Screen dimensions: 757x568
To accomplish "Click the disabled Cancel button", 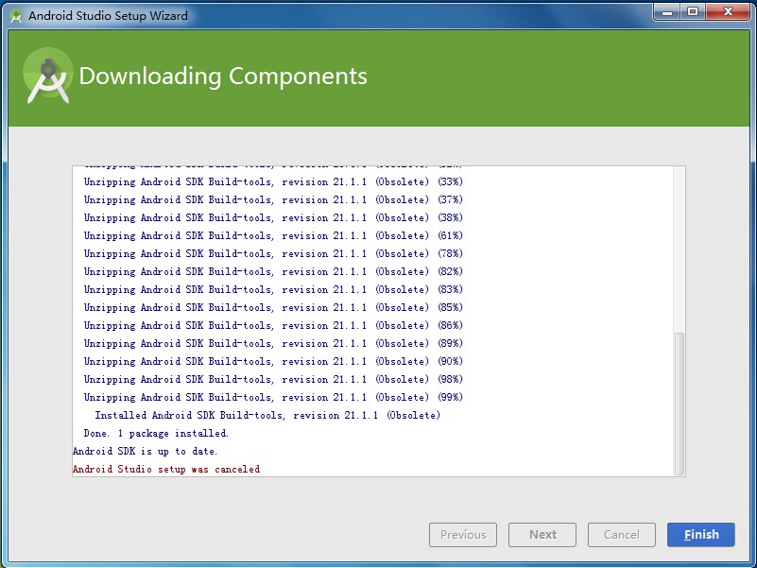I will [621, 535].
